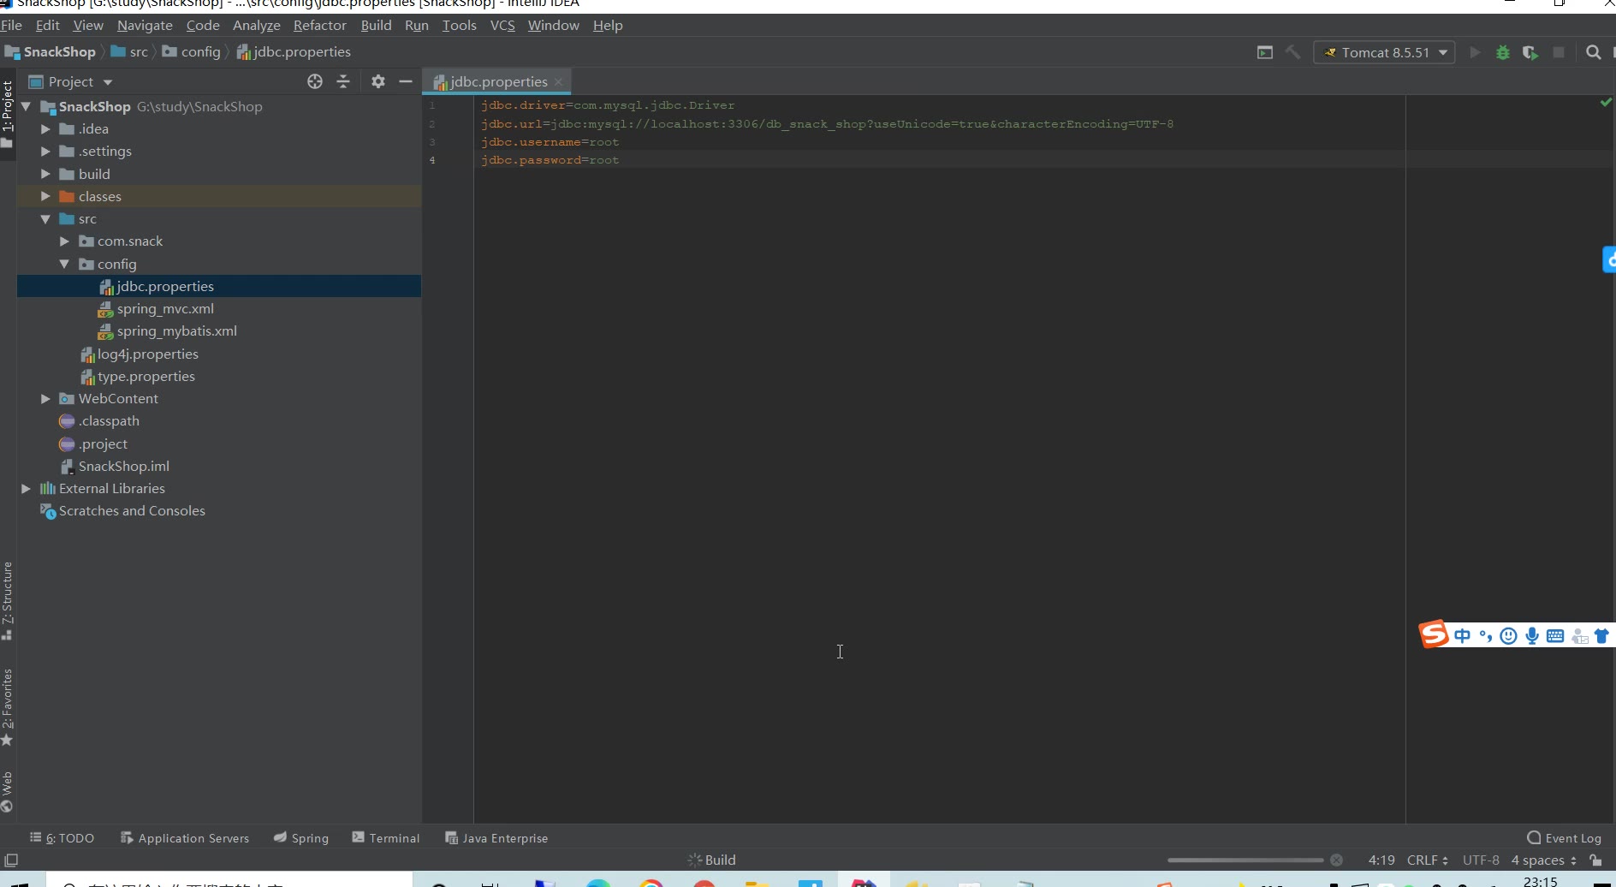Image resolution: width=1616 pixels, height=887 pixels.
Task: Hide Project panel with minus icon
Action: 406,82
